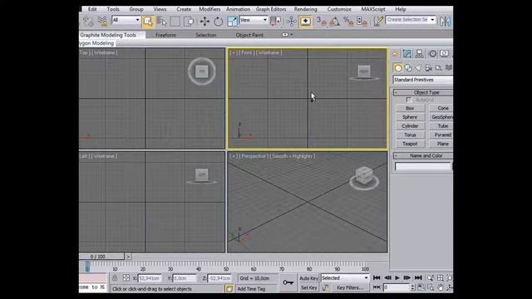
Task: Toggle the Angle Snap button
Action: click(335, 22)
